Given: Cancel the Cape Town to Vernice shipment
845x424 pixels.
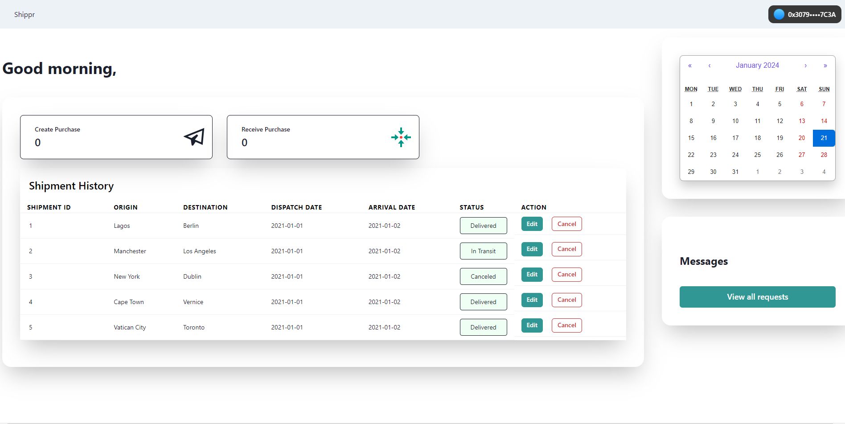Looking at the screenshot, I should coord(567,300).
